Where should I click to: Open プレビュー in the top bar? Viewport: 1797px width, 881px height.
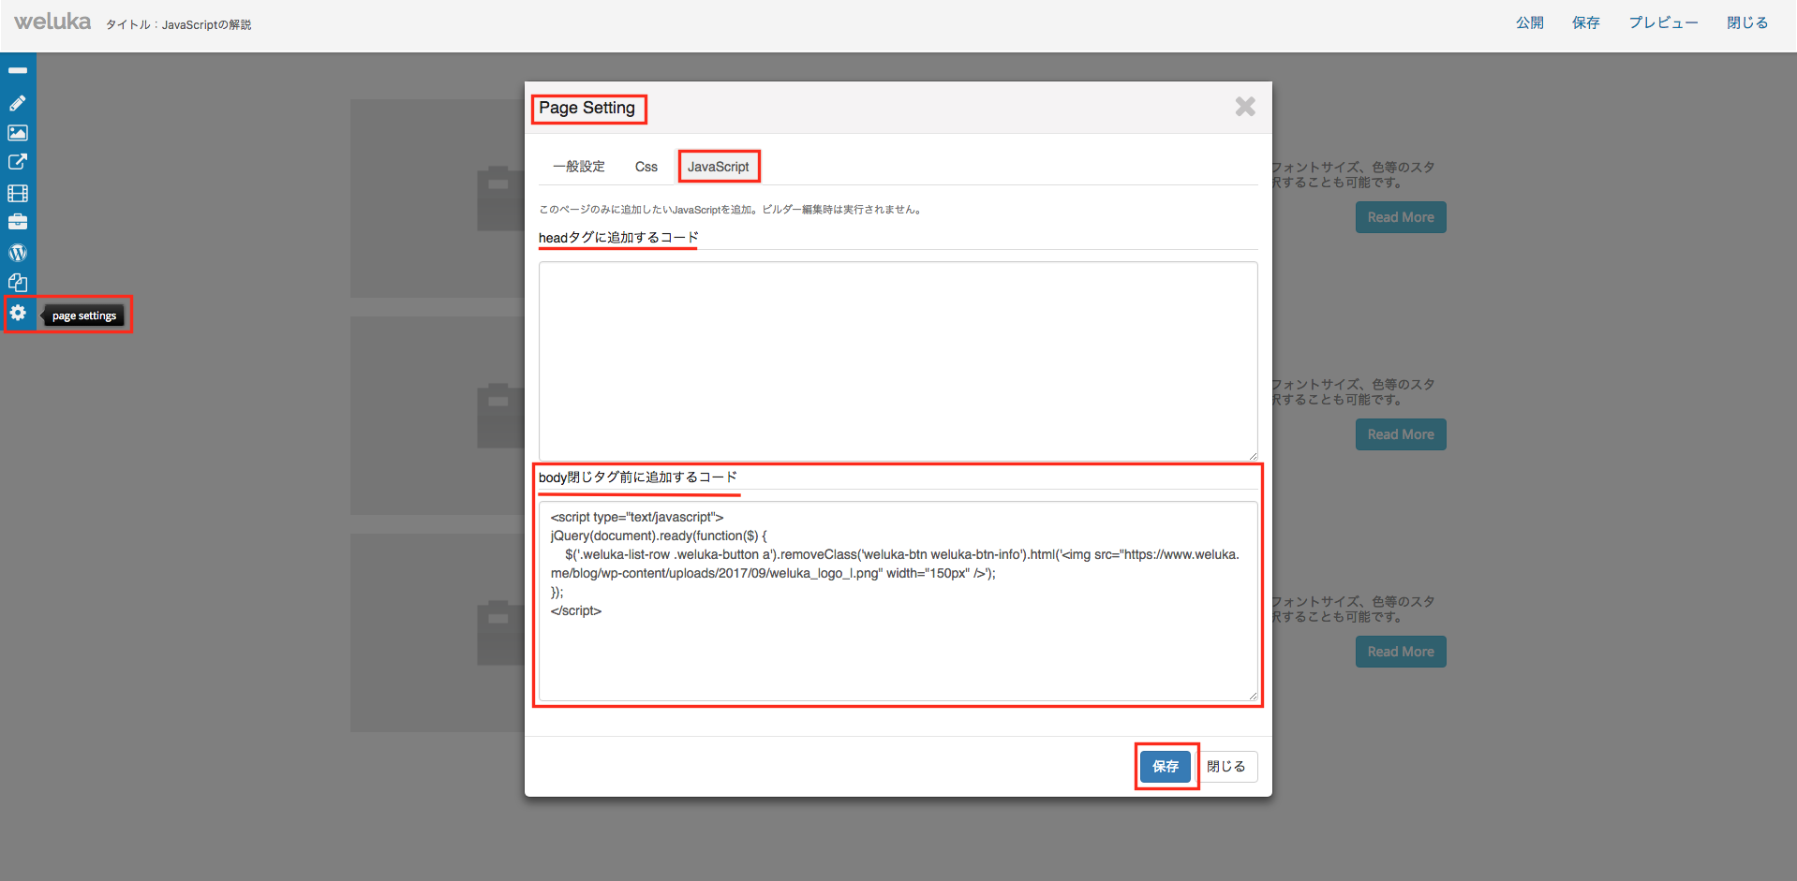pos(1663,22)
